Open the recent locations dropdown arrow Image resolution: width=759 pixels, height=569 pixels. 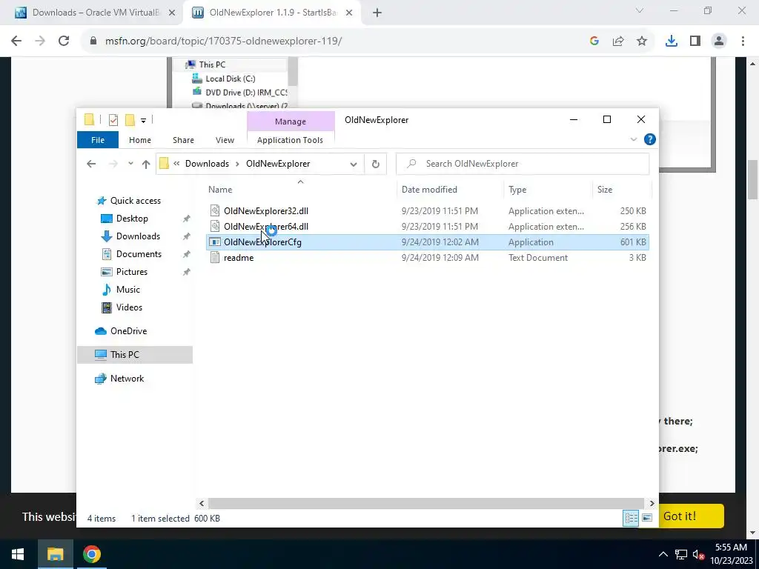130,164
